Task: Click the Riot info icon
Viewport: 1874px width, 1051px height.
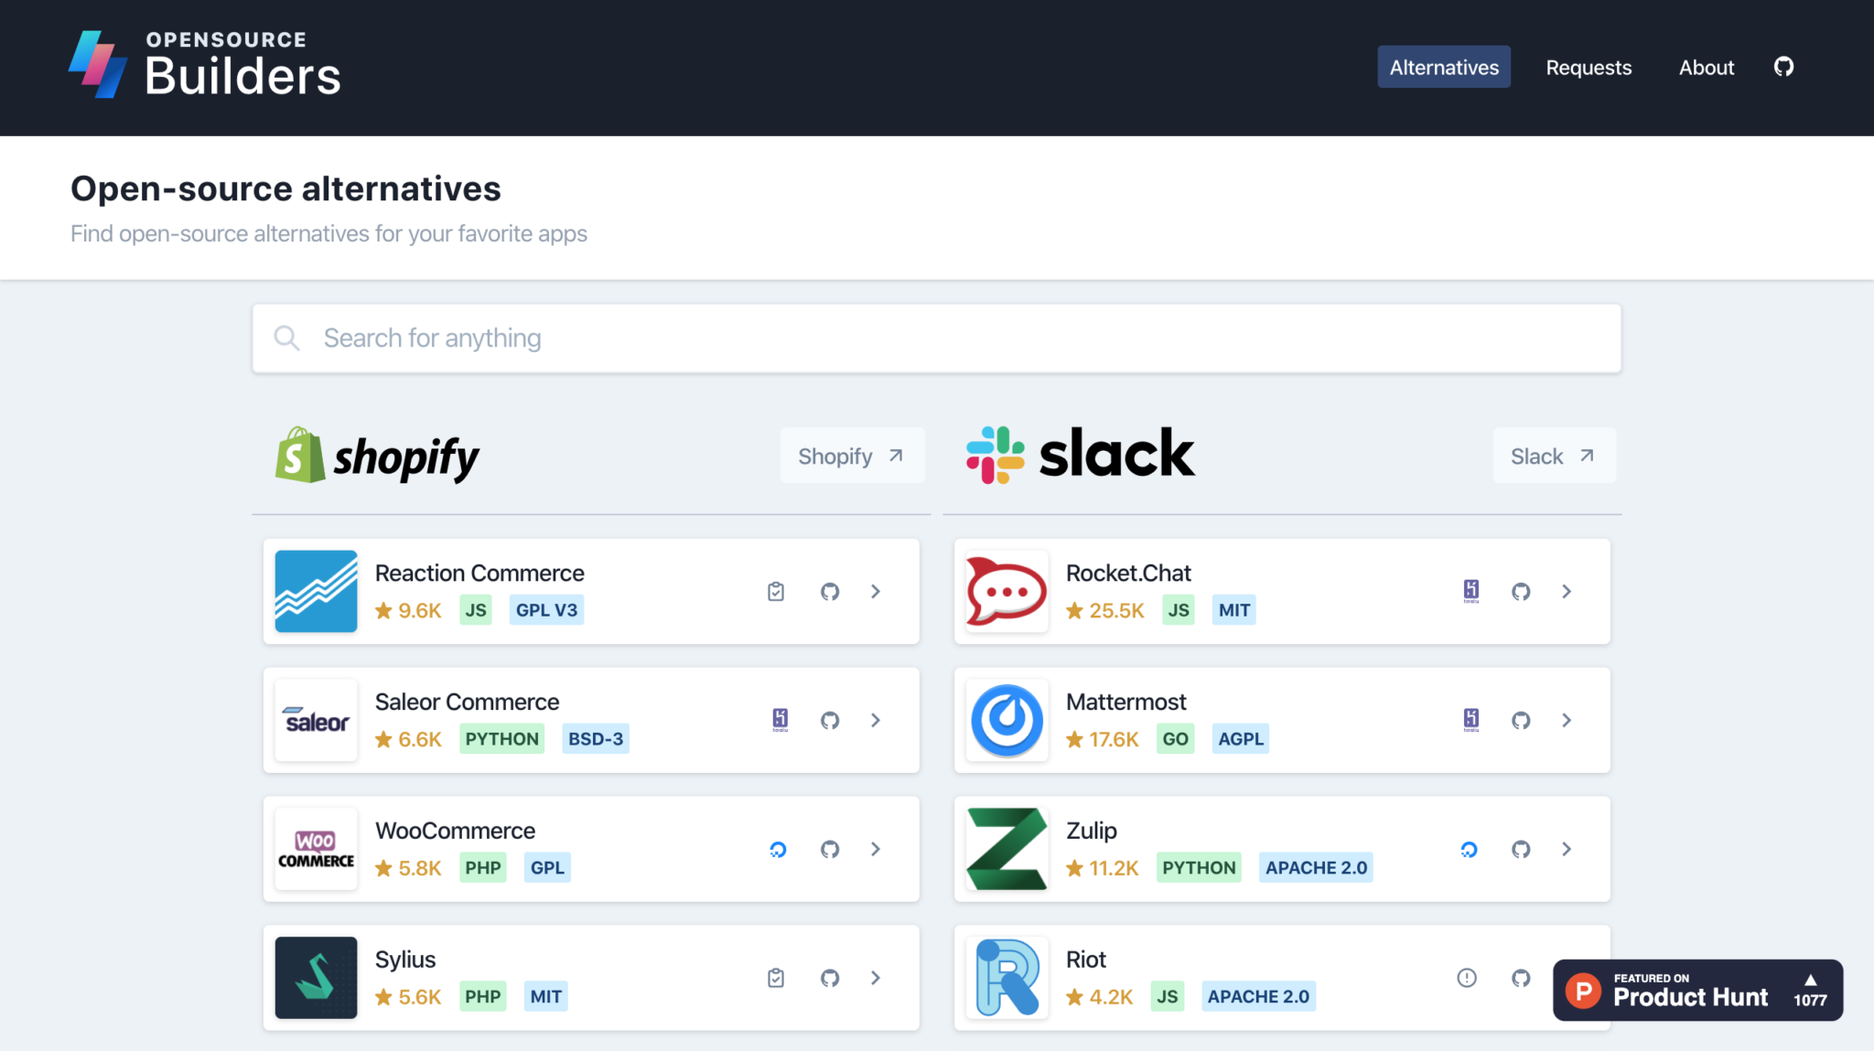Action: point(1466,976)
